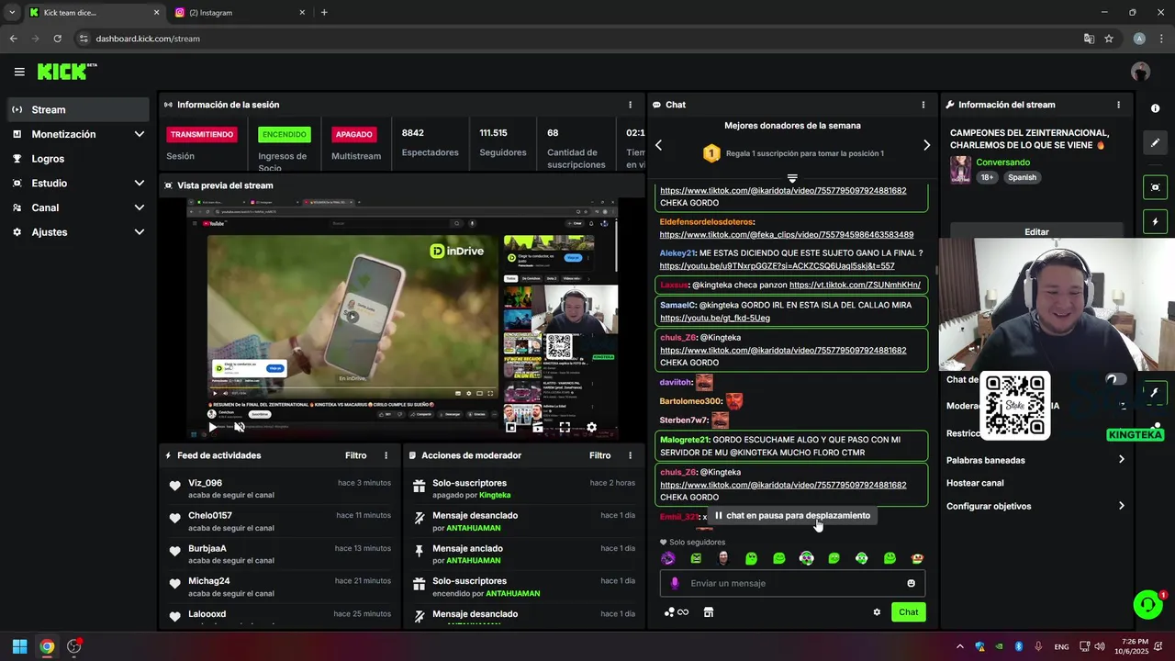Open the volume control in system tray

[1100, 646]
